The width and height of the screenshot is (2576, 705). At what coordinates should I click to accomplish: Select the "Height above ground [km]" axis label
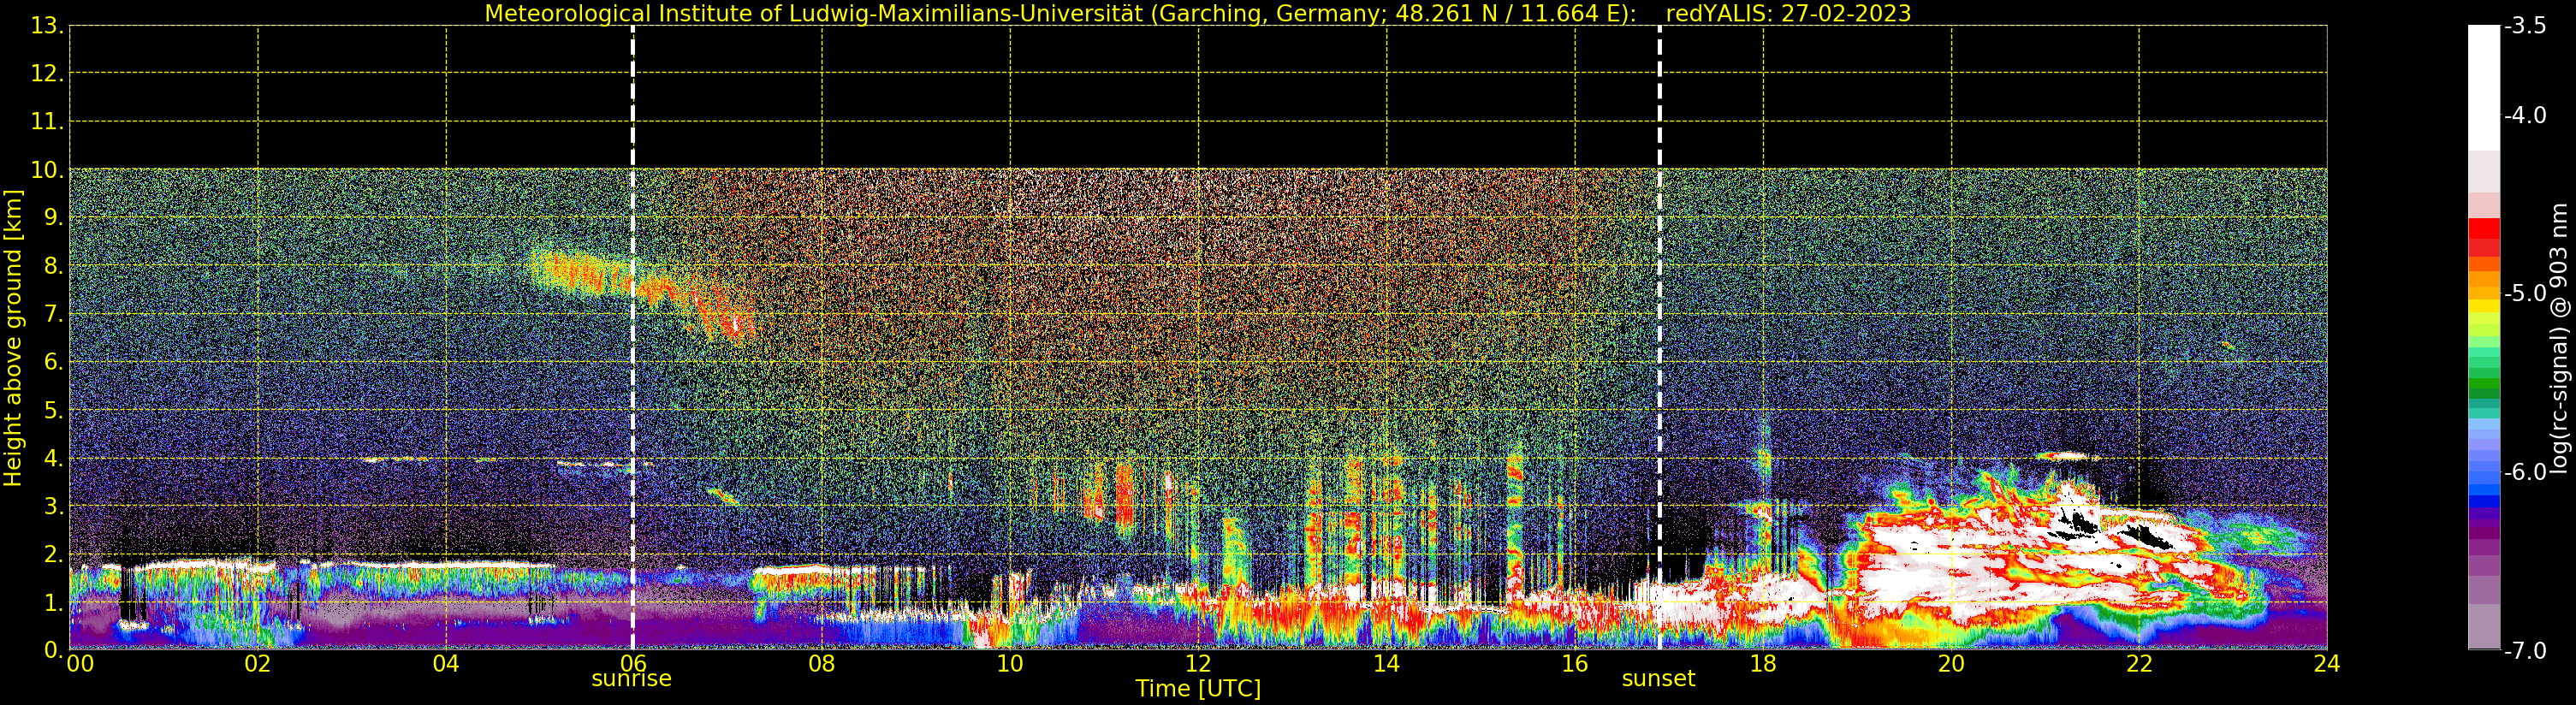13,338
